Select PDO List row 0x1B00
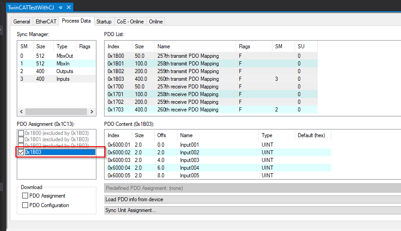The image size is (401, 231). [212, 56]
